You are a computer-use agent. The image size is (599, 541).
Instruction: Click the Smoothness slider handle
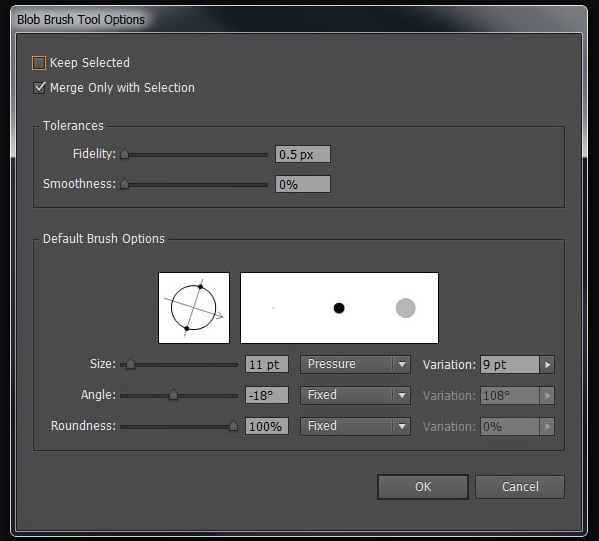click(124, 184)
